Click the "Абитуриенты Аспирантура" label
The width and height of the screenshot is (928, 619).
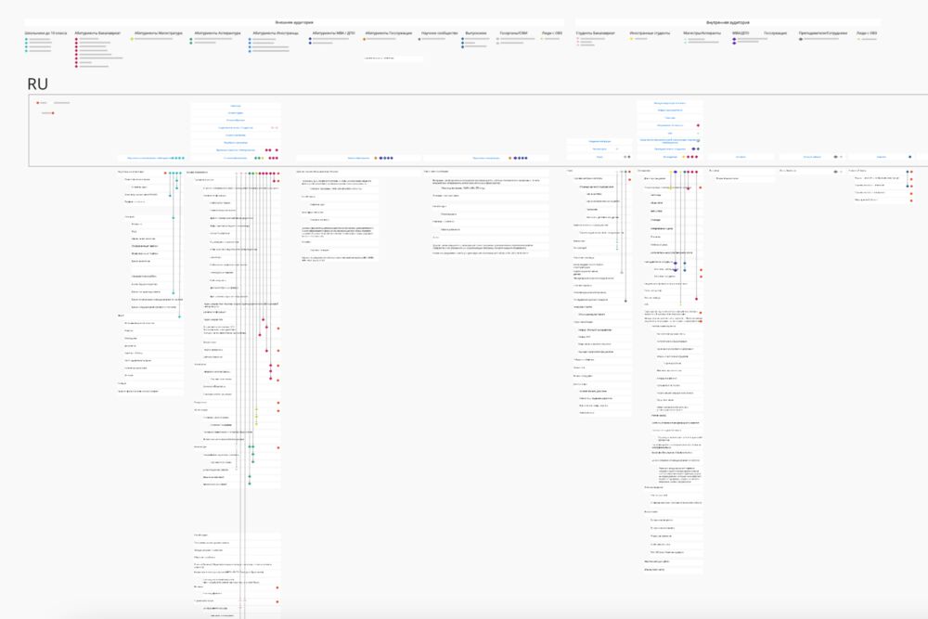pos(217,32)
